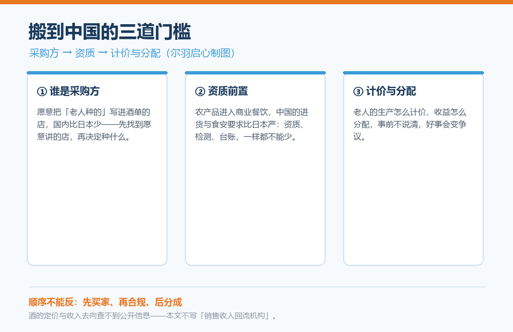Click the orange text 顺序不能反：先买家、再合规、后分成
This screenshot has height=332, width=513.
click(105, 302)
